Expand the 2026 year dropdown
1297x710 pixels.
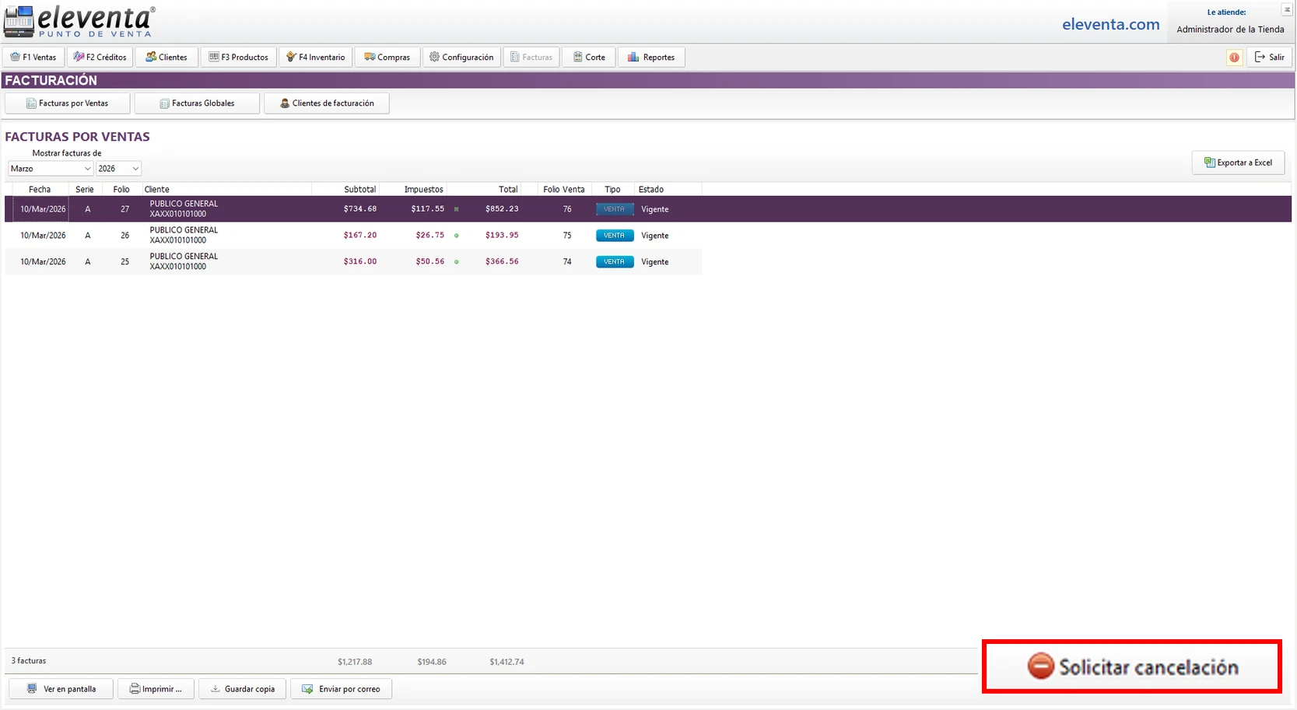[118, 169]
